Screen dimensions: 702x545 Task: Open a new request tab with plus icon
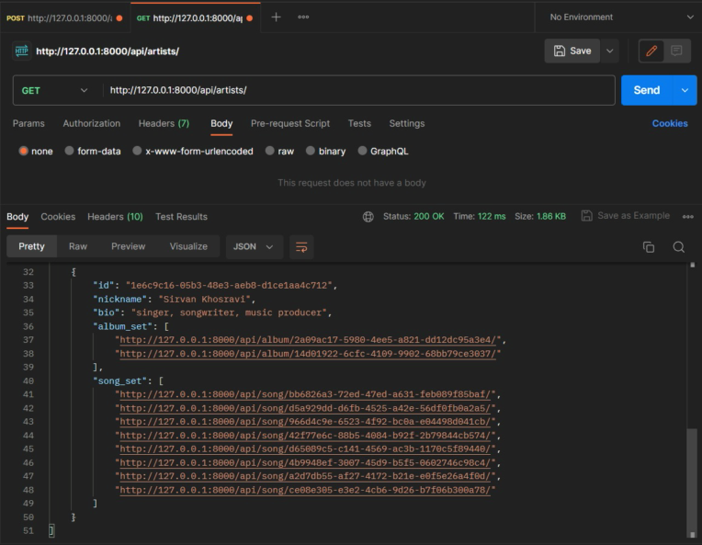coord(277,17)
